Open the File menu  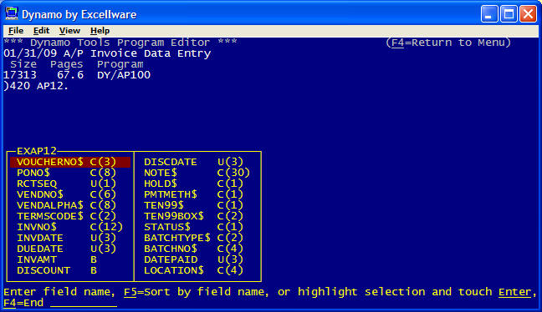click(x=16, y=31)
